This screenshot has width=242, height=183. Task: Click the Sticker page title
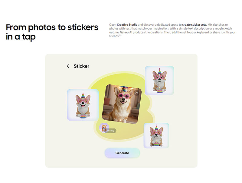click(81, 66)
